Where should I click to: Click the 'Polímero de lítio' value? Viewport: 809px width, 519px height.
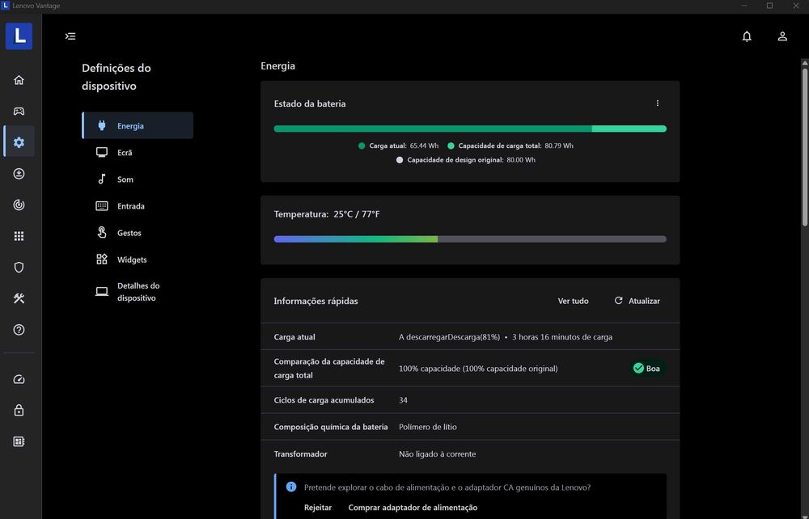coord(428,427)
